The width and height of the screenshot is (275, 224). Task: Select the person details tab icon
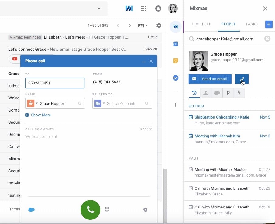tap(205, 93)
